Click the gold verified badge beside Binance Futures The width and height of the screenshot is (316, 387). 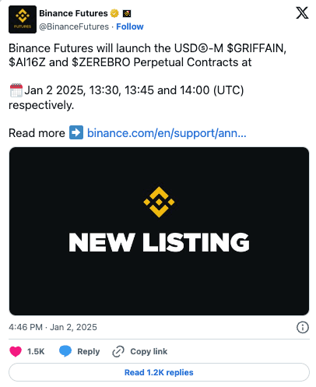click(114, 13)
